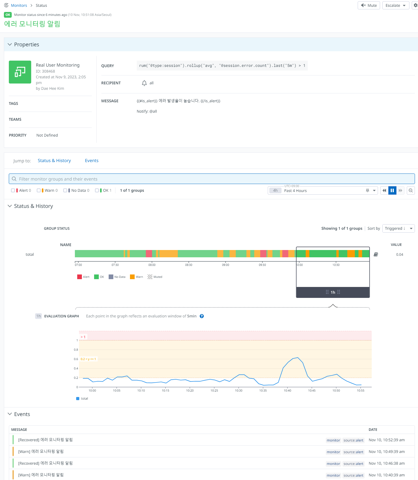Click the total group name
Viewport: 418px width, 480px height.
pyautogui.click(x=30, y=254)
